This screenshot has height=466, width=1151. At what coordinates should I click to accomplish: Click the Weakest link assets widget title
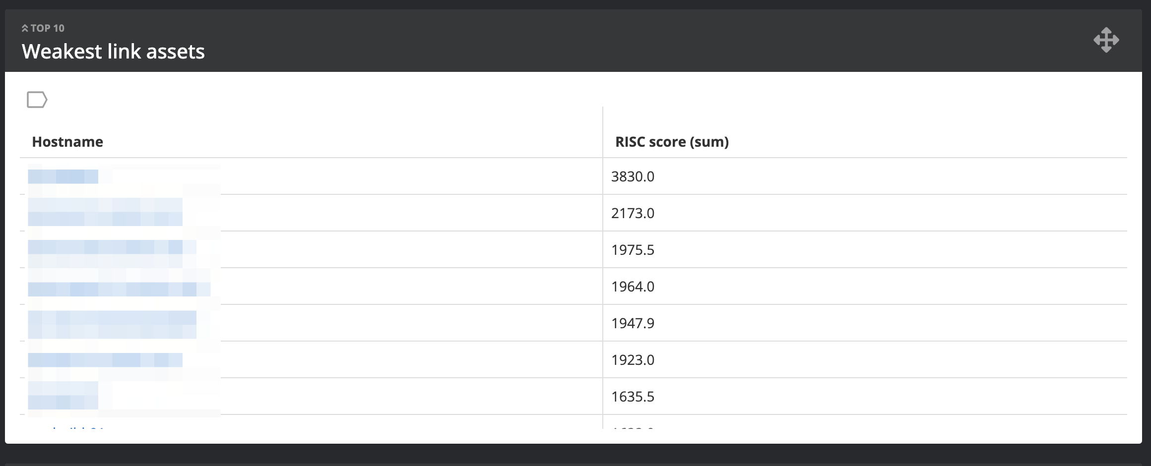click(113, 52)
